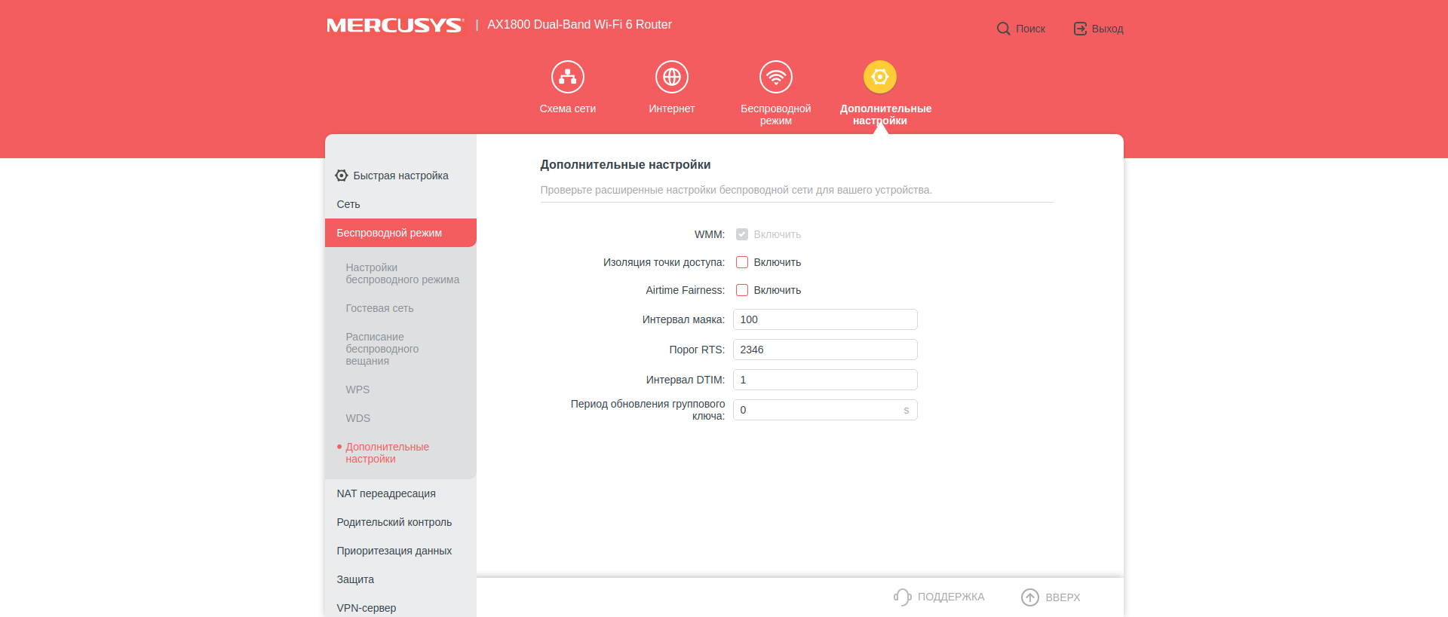Click the WMM Включить checkbox
The image size is (1448, 617).
pos(742,234)
